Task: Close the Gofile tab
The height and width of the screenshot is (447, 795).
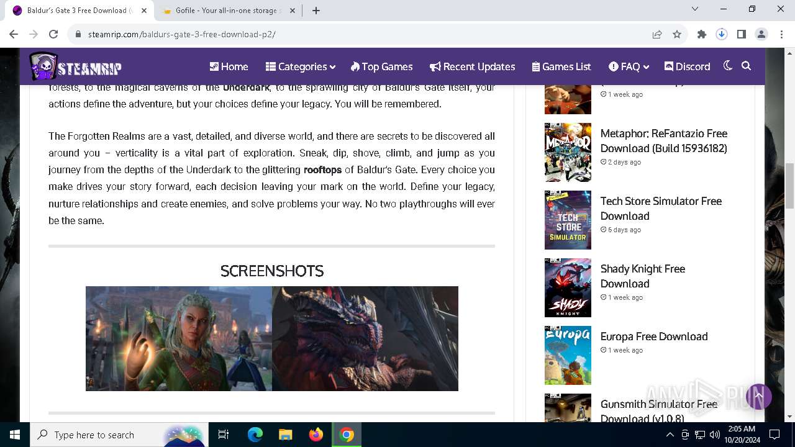Action: pyautogui.click(x=293, y=11)
